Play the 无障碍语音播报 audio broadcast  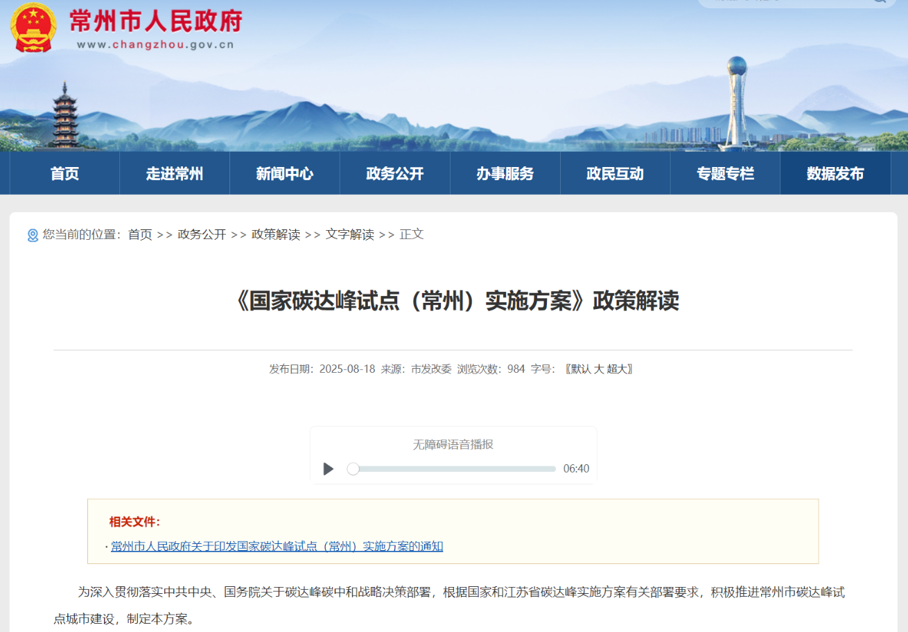[328, 468]
